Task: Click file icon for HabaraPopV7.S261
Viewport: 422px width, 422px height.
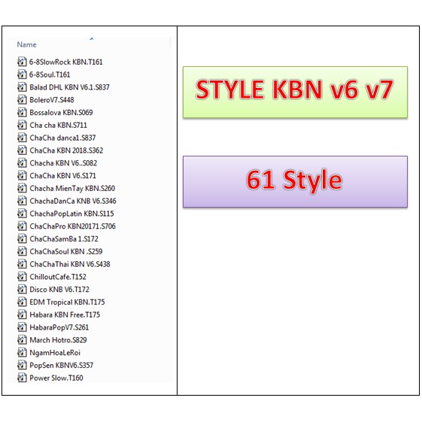Action: 22,327
